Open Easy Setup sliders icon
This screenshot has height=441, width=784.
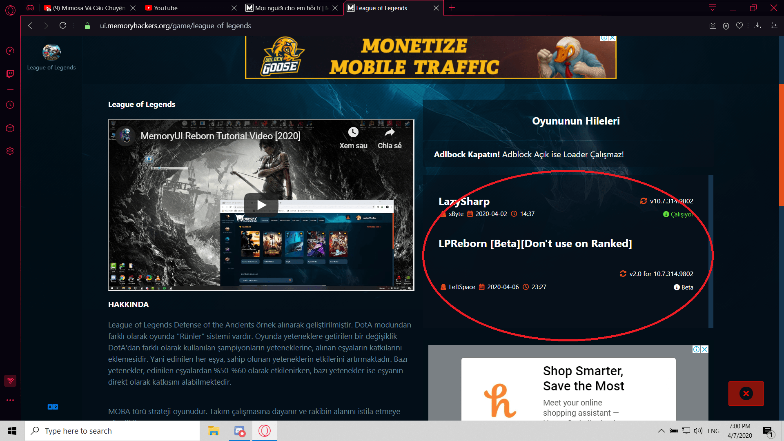(x=774, y=25)
